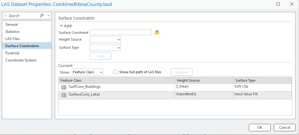This screenshot has height=135, width=299.
Task: Click in the Surface Constraint input field
Action: click(x=121, y=32)
